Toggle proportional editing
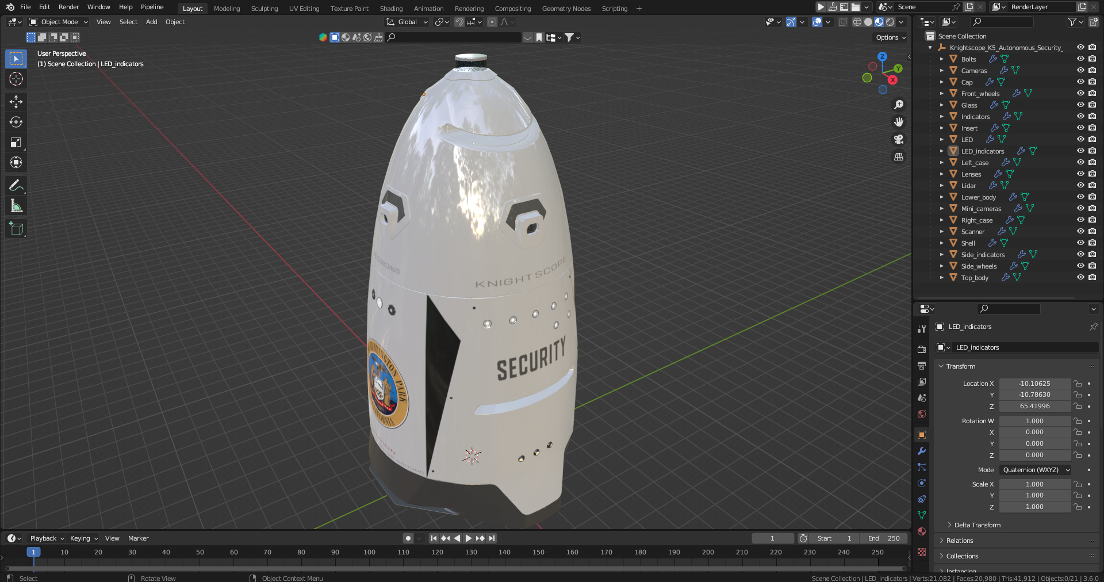 pyautogui.click(x=492, y=22)
